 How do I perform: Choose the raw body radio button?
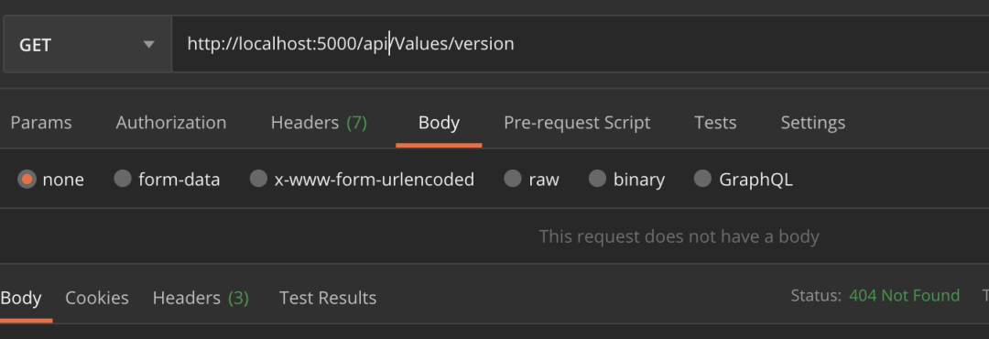click(x=513, y=179)
